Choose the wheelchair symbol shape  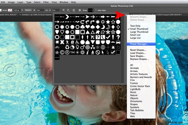77,42
